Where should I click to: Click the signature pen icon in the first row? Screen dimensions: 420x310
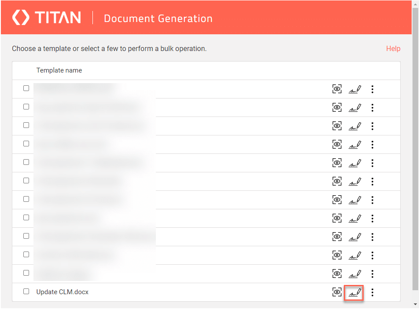pos(354,89)
